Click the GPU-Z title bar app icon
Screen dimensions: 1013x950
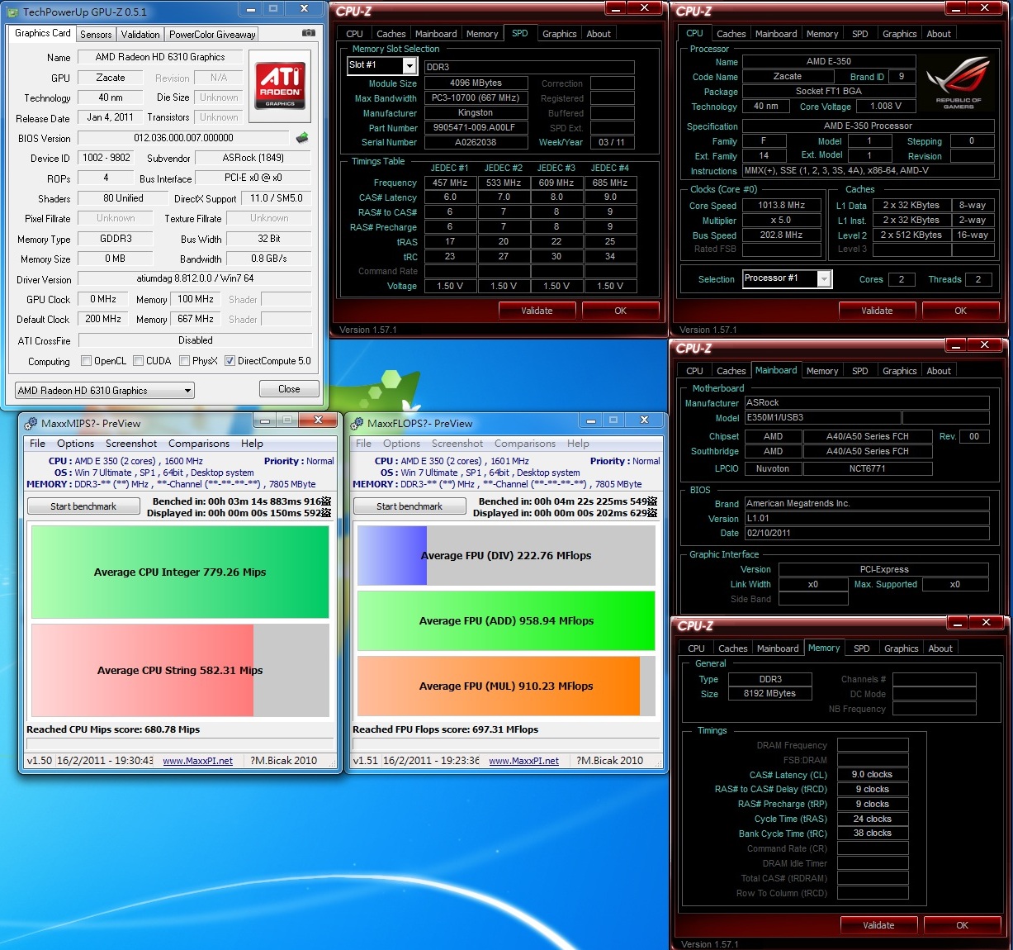pyautogui.click(x=13, y=12)
